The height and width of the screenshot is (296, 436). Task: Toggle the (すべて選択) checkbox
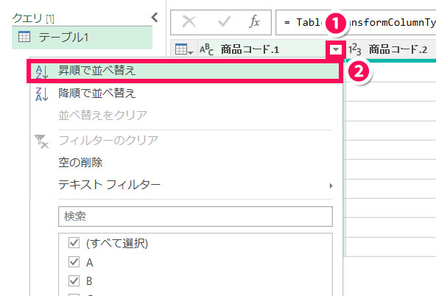[x=74, y=243]
